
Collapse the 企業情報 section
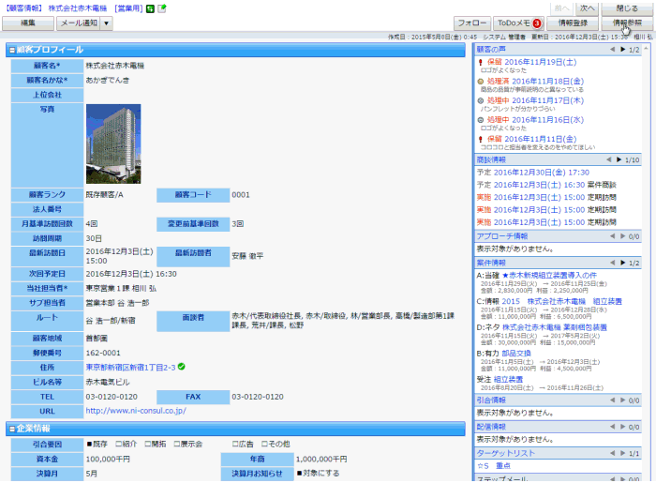12,430
